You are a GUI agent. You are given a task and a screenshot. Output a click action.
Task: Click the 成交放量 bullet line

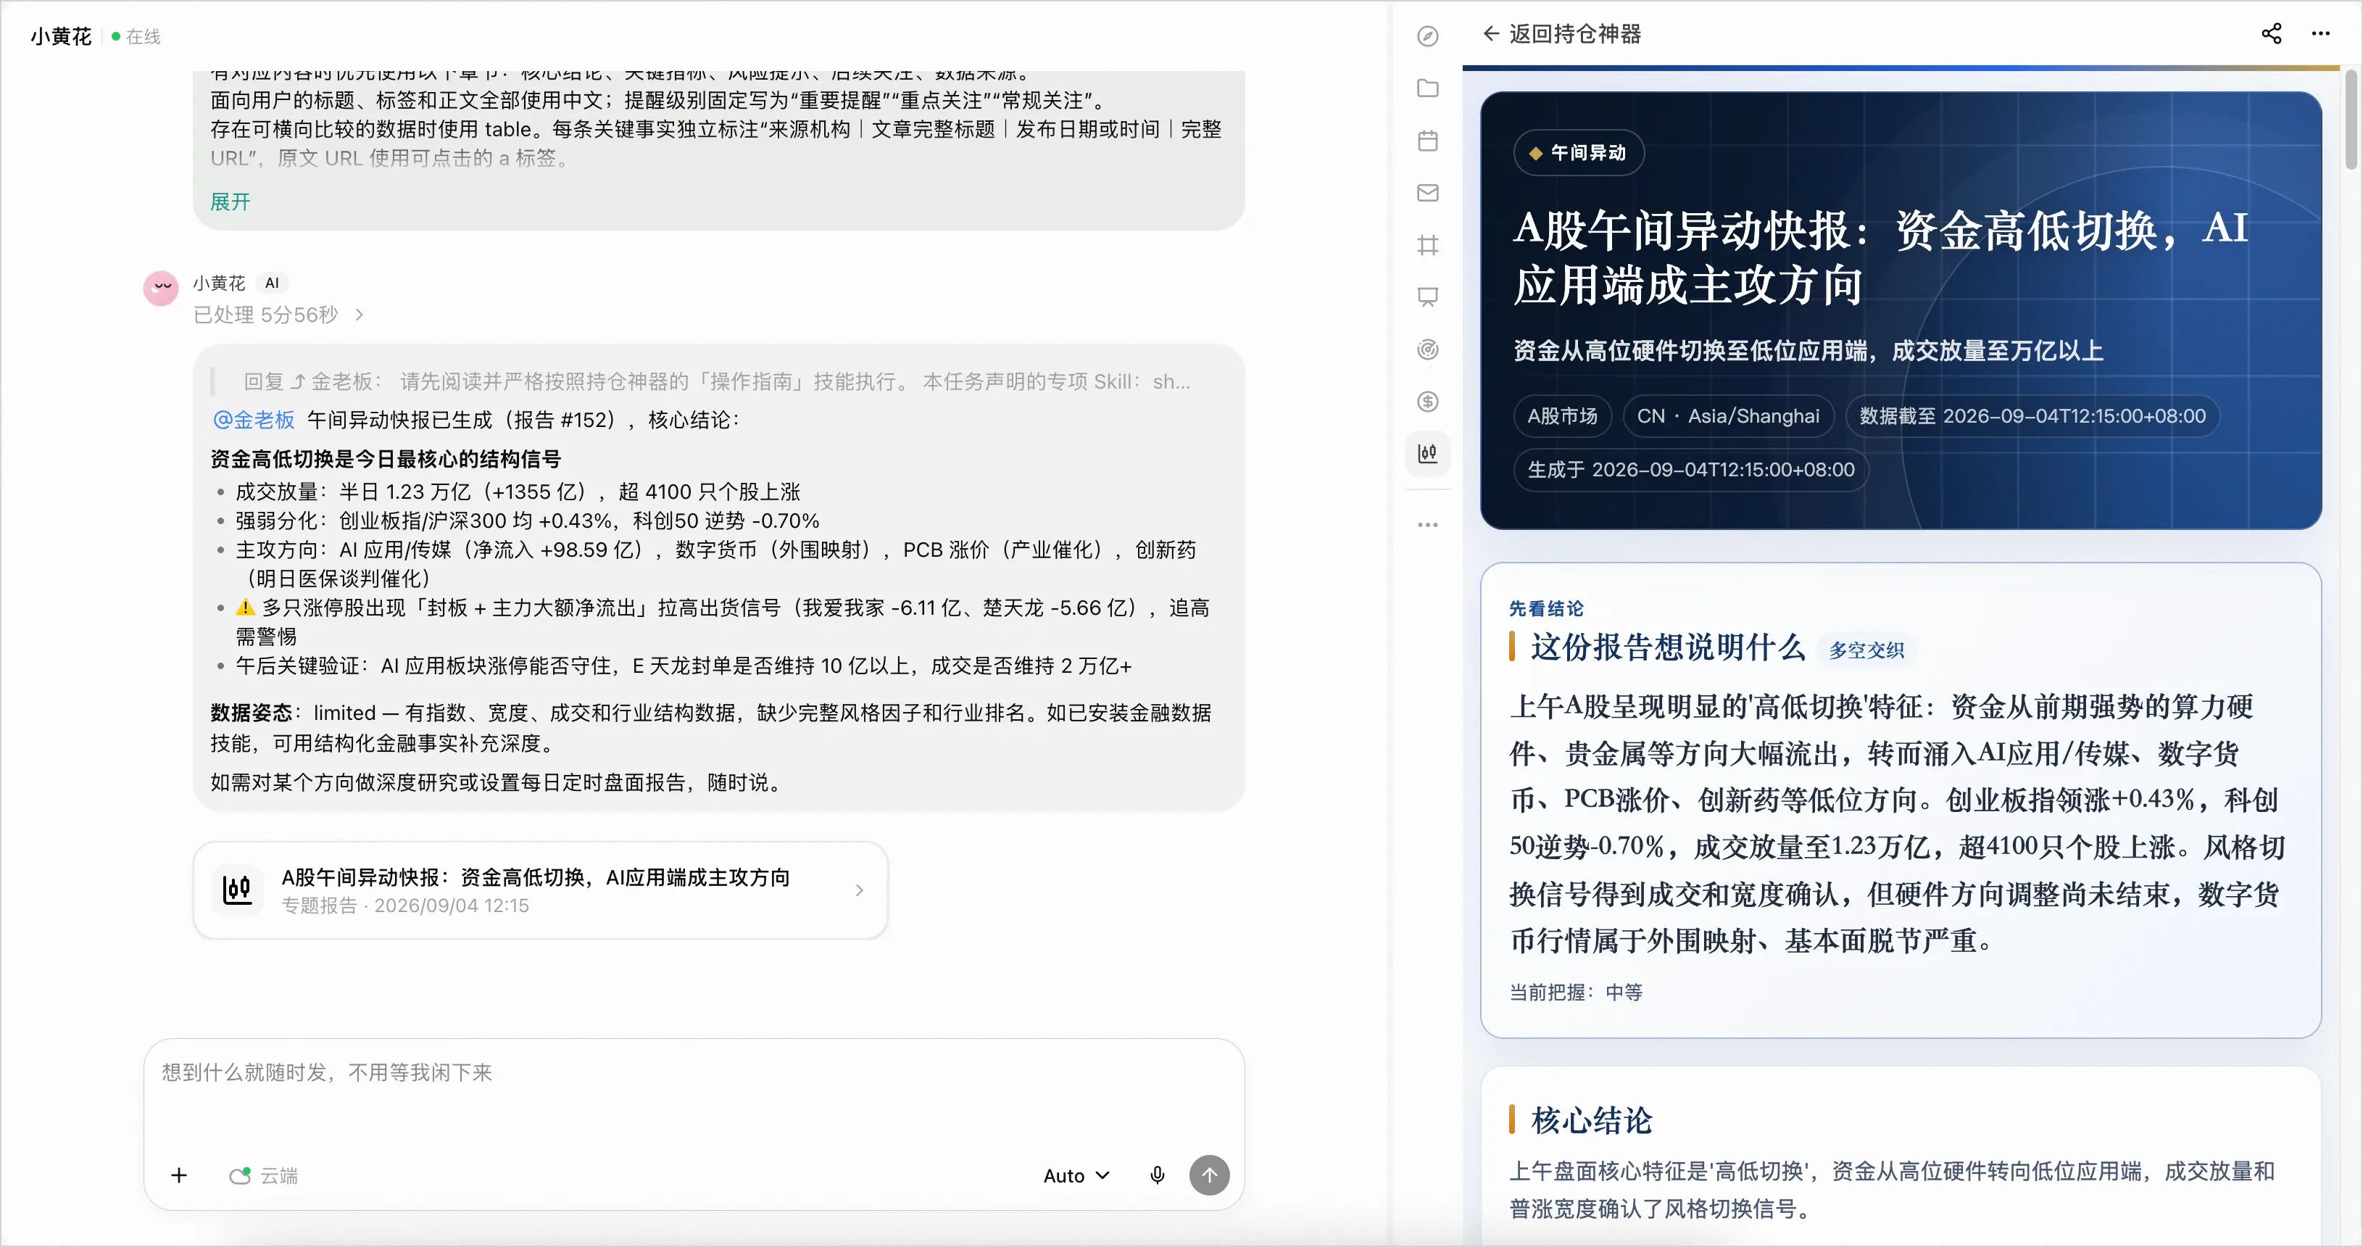pos(518,492)
